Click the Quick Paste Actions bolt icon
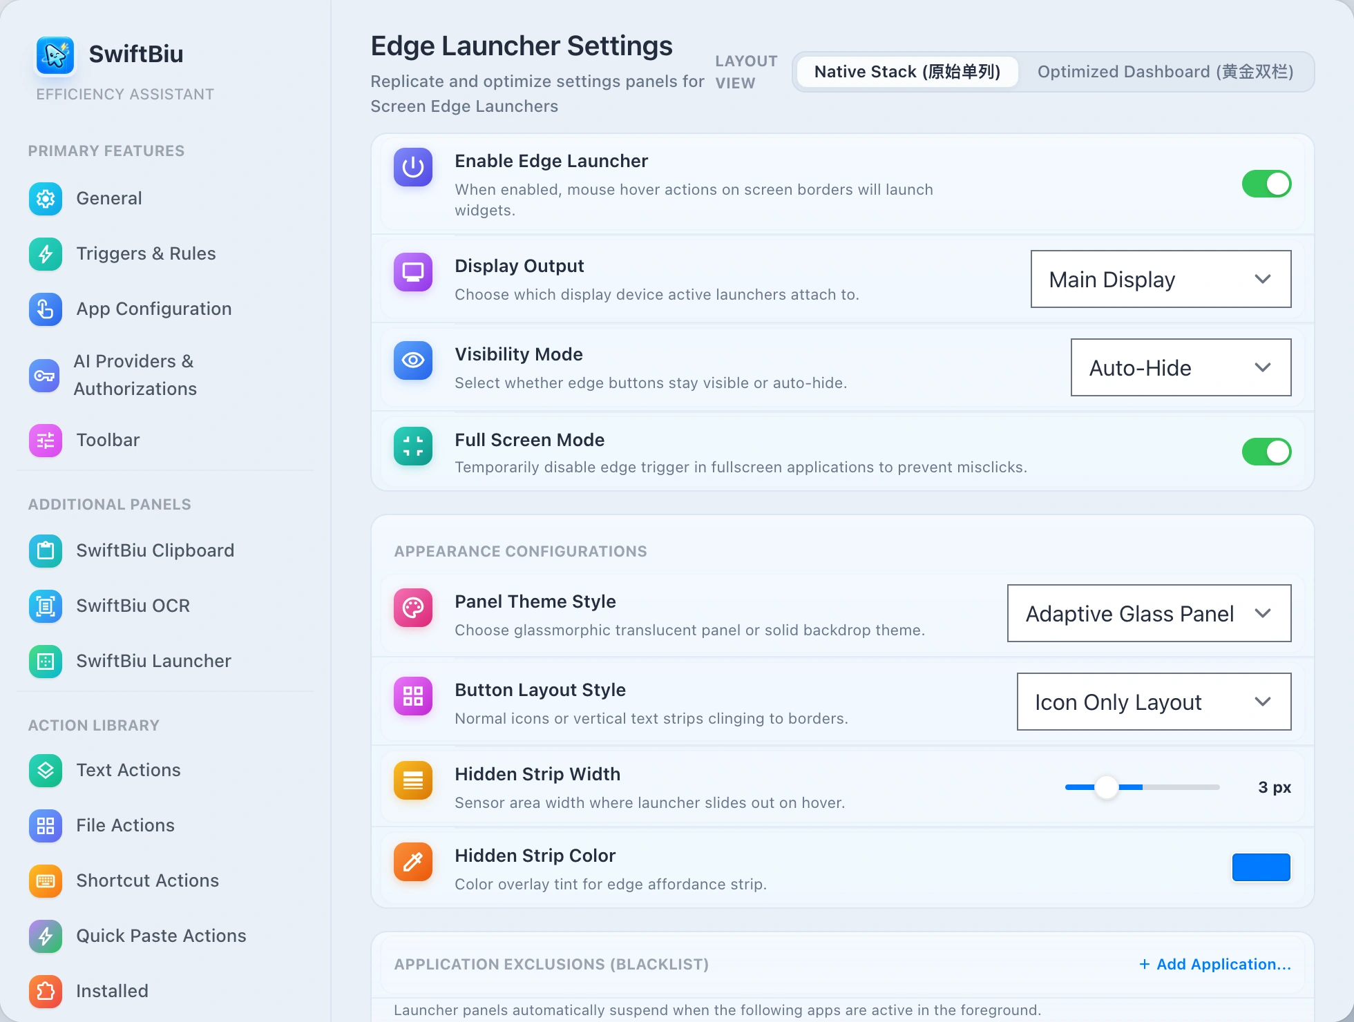The height and width of the screenshot is (1022, 1354). (x=46, y=936)
